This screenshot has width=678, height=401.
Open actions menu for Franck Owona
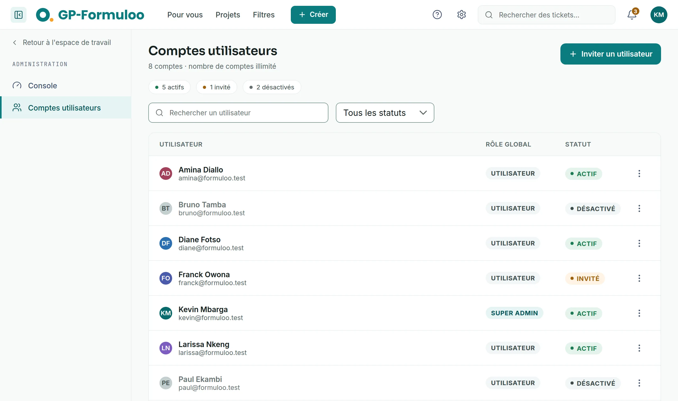coord(639,278)
